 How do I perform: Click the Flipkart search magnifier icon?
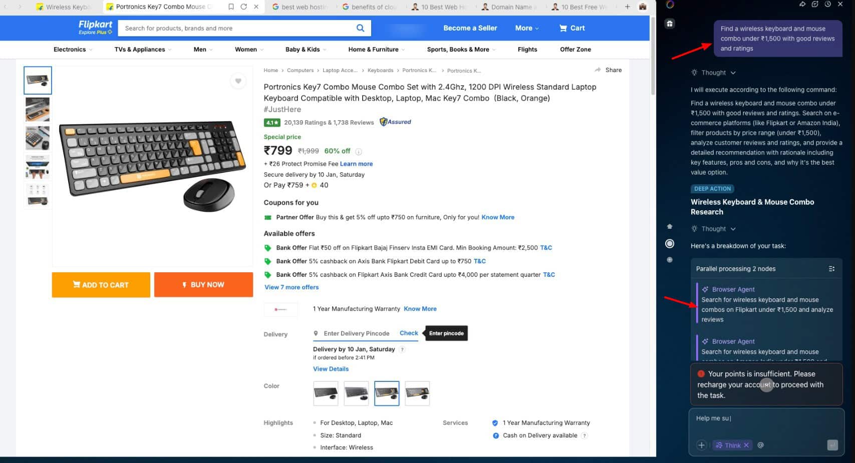360,28
